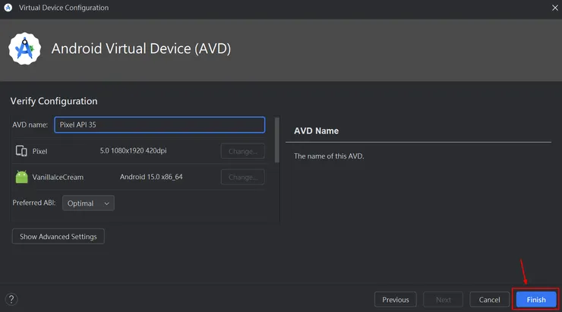The image size is (562, 312).
Task: Click the Verify Configuration heading
Action: point(54,101)
